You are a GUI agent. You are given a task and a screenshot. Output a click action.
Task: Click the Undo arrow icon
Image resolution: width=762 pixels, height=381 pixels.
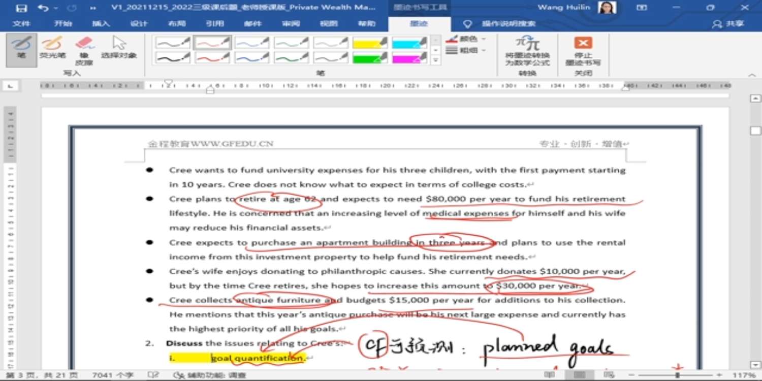point(43,8)
